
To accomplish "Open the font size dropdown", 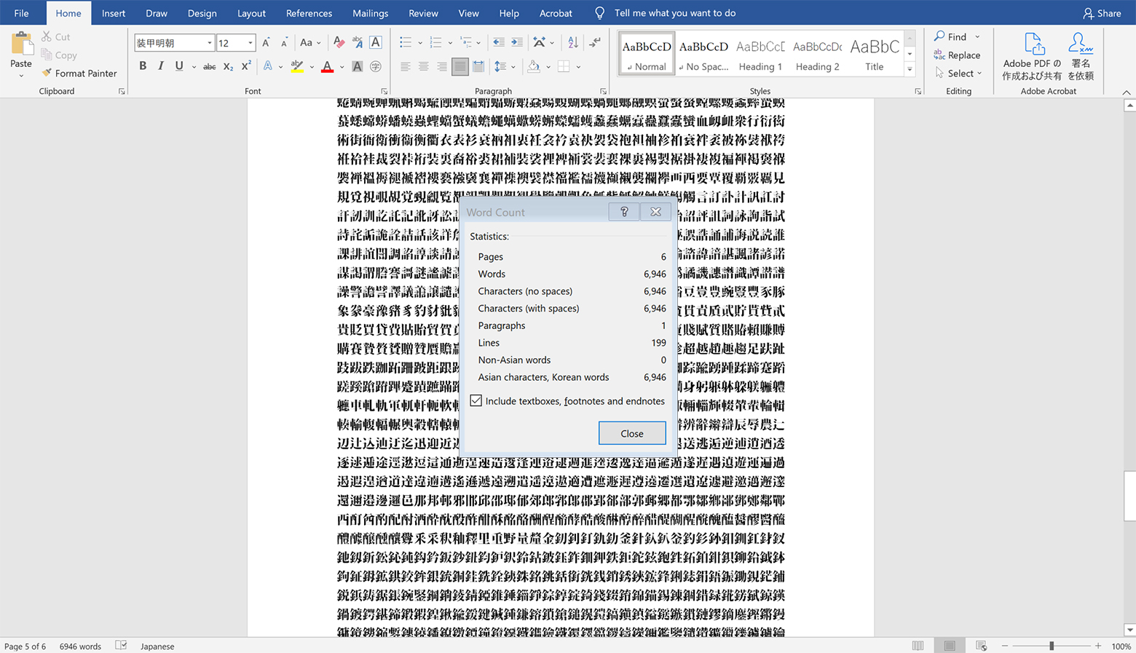I will (x=251, y=43).
